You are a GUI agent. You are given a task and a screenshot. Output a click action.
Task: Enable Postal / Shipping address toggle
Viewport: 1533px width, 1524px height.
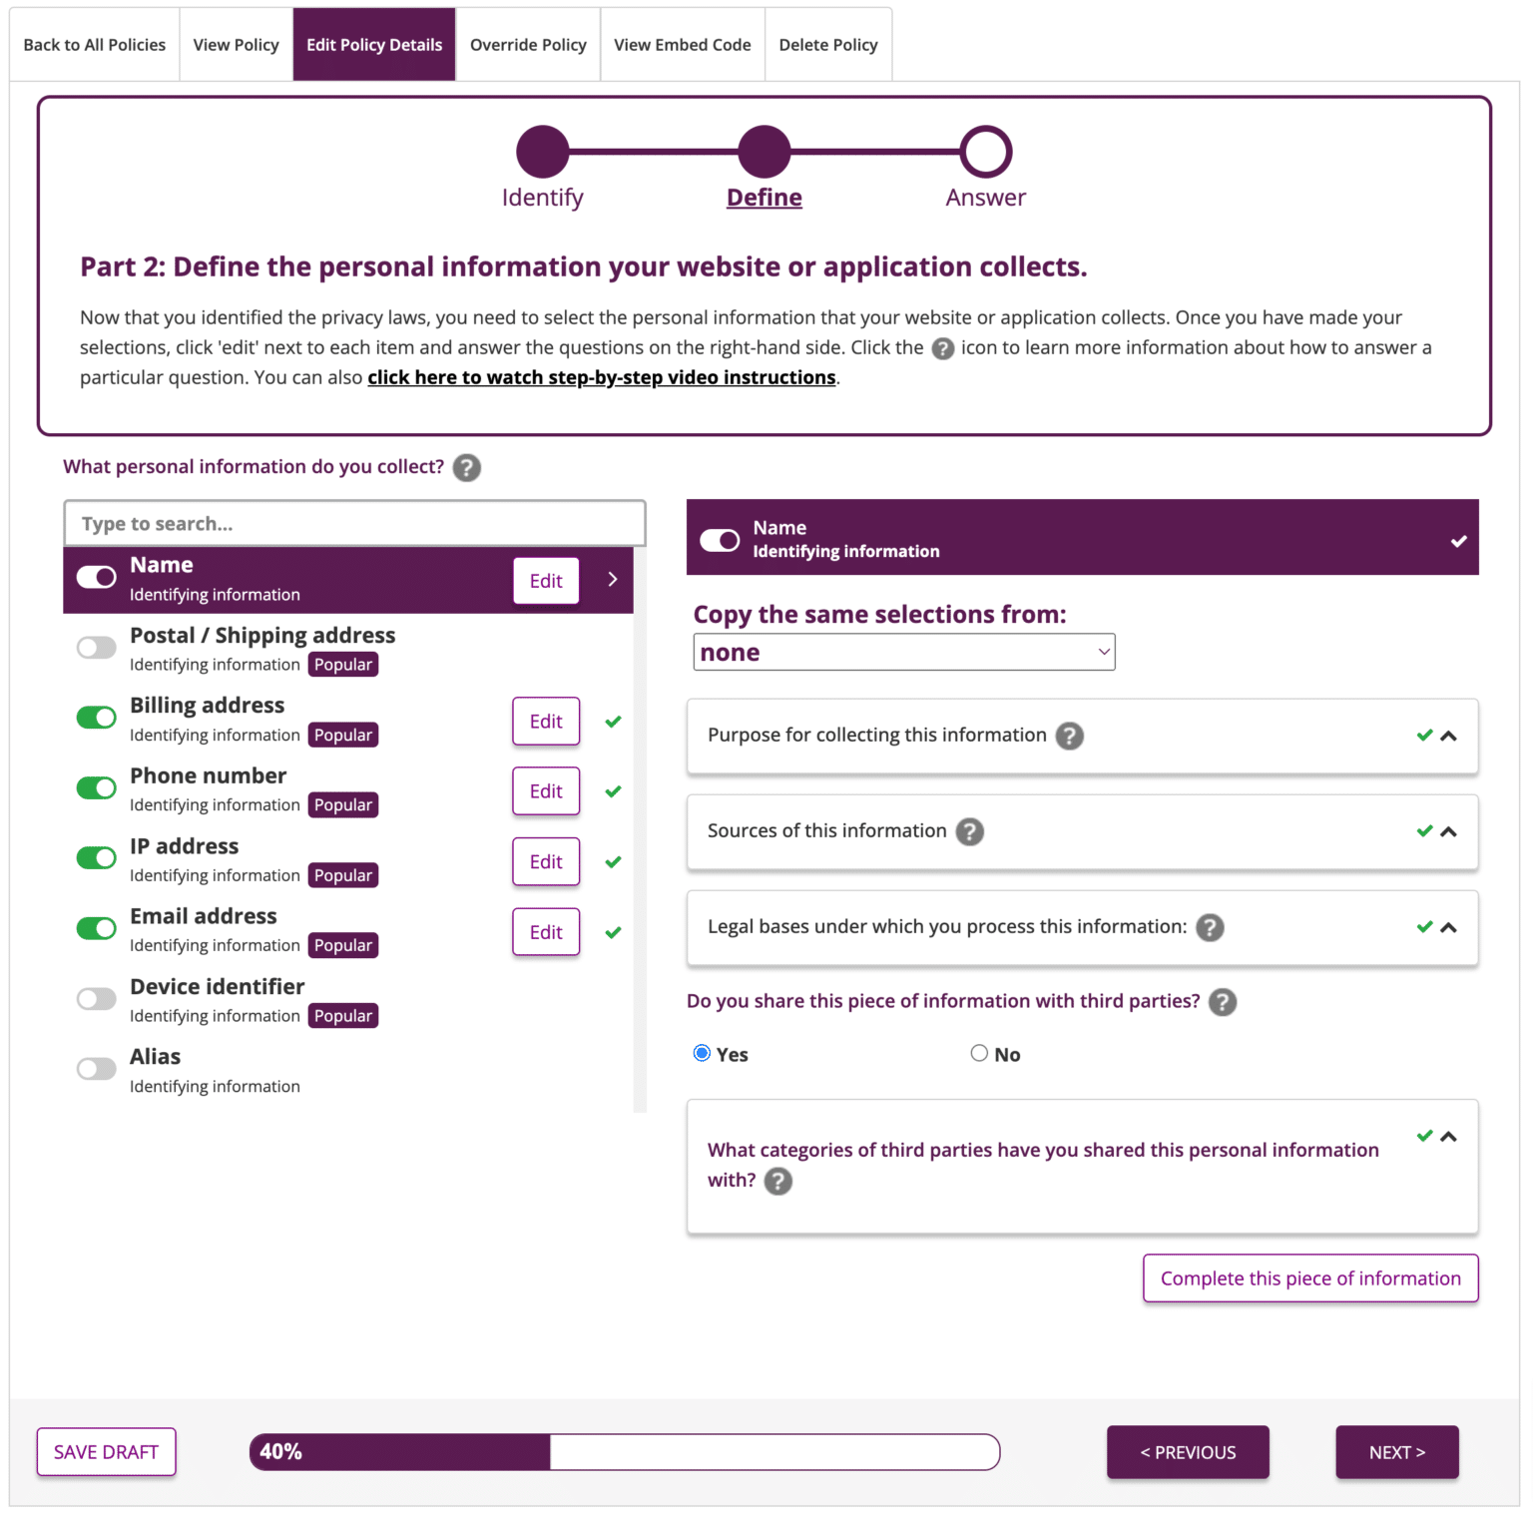97,648
